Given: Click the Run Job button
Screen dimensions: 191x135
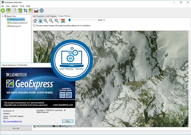Looking at the screenshot, I should click(16, 128).
